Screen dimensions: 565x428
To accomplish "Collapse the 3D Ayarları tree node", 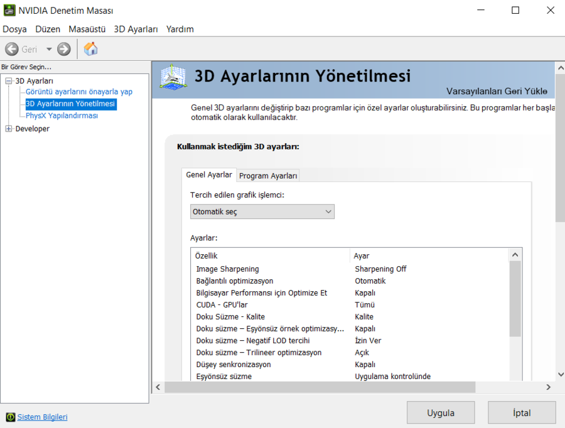I will coord(9,81).
